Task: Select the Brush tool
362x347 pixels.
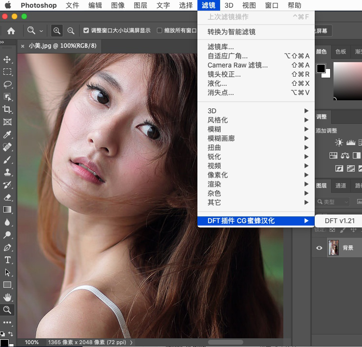Action: click(x=7, y=160)
